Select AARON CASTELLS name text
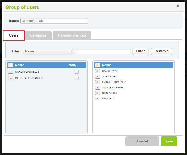This screenshot has height=155, width=187. click(x=27, y=72)
